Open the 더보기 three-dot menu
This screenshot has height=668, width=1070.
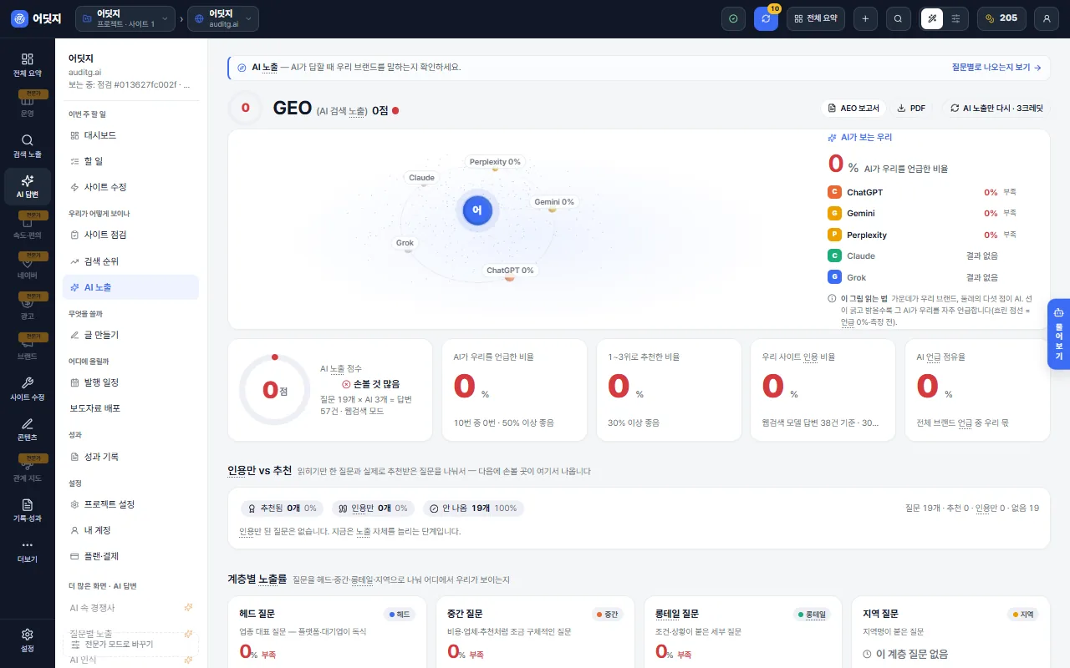tap(28, 551)
